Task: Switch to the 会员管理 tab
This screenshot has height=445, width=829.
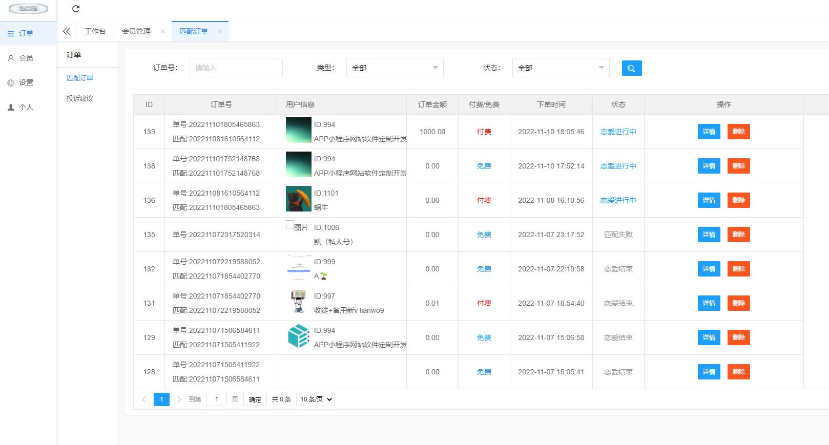Action: (x=136, y=31)
